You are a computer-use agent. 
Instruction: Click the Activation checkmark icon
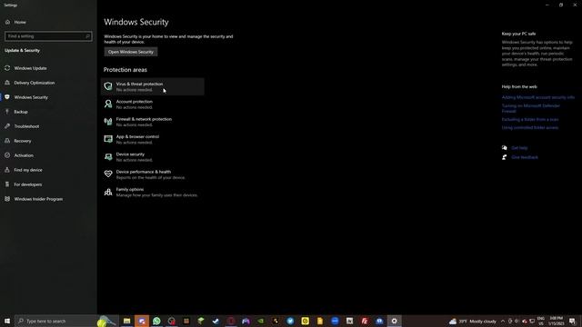point(7,155)
